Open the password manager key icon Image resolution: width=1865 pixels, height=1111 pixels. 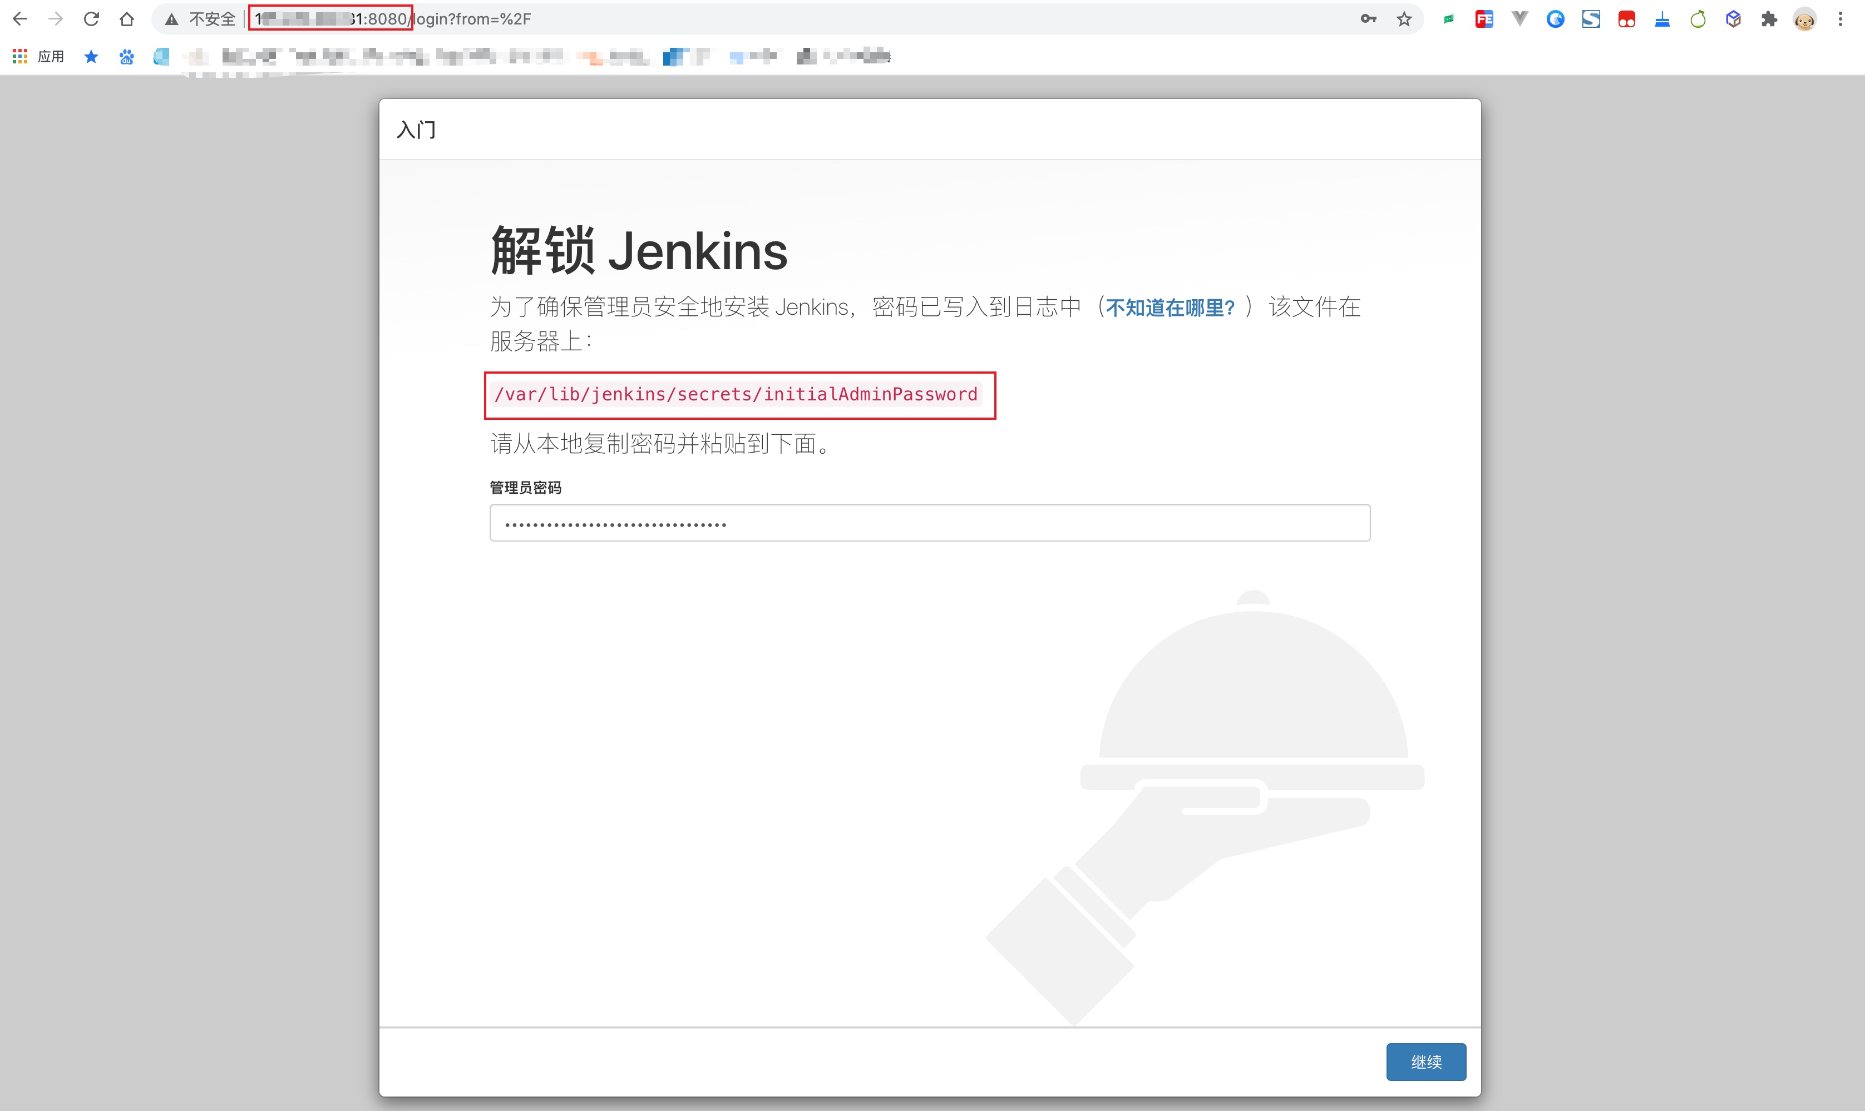click(x=1368, y=19)
